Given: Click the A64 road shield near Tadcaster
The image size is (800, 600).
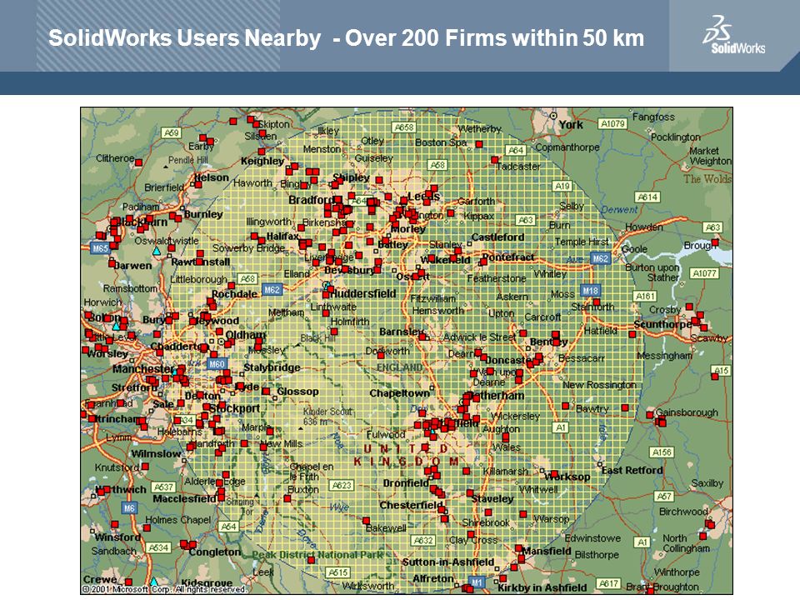Looking at the screenshot, I should (x=516, y=150).
